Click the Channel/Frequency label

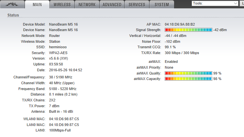(29, 77)
